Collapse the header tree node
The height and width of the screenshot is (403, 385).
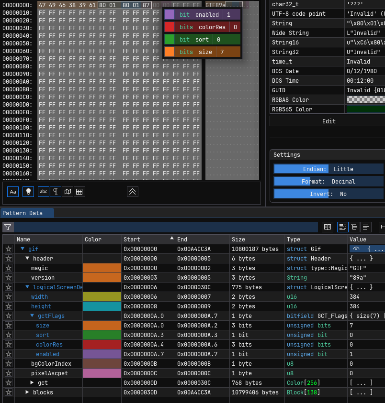[27, 258]
